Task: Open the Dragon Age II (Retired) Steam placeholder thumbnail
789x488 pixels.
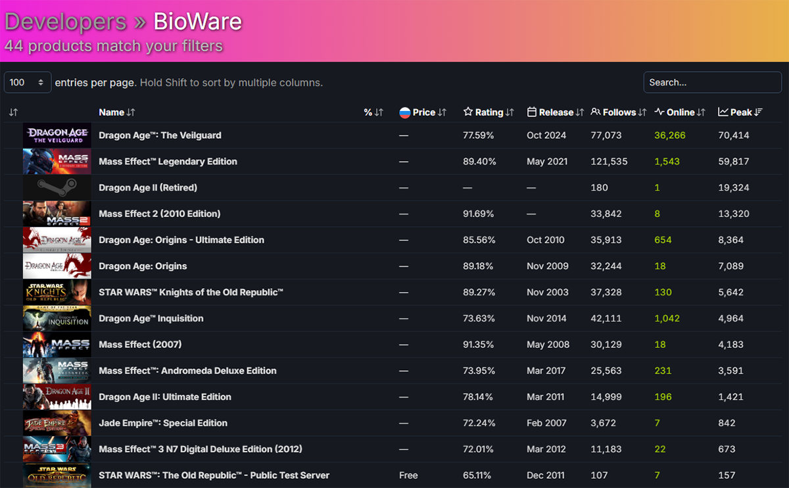Action: [x=57, y=187]
